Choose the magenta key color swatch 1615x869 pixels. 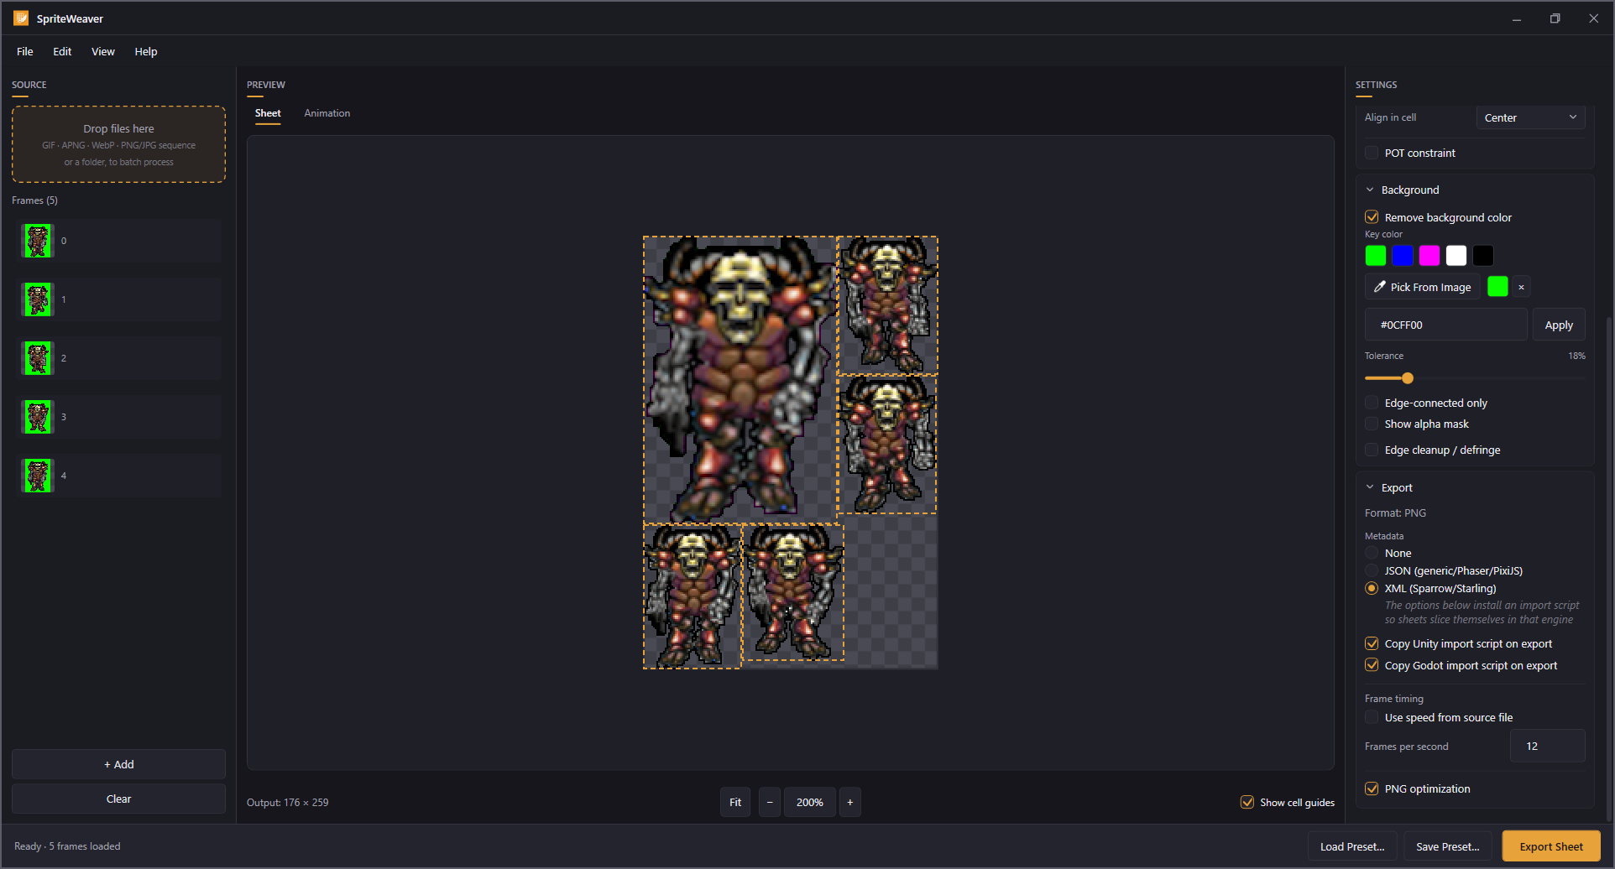pos(1429,255)
